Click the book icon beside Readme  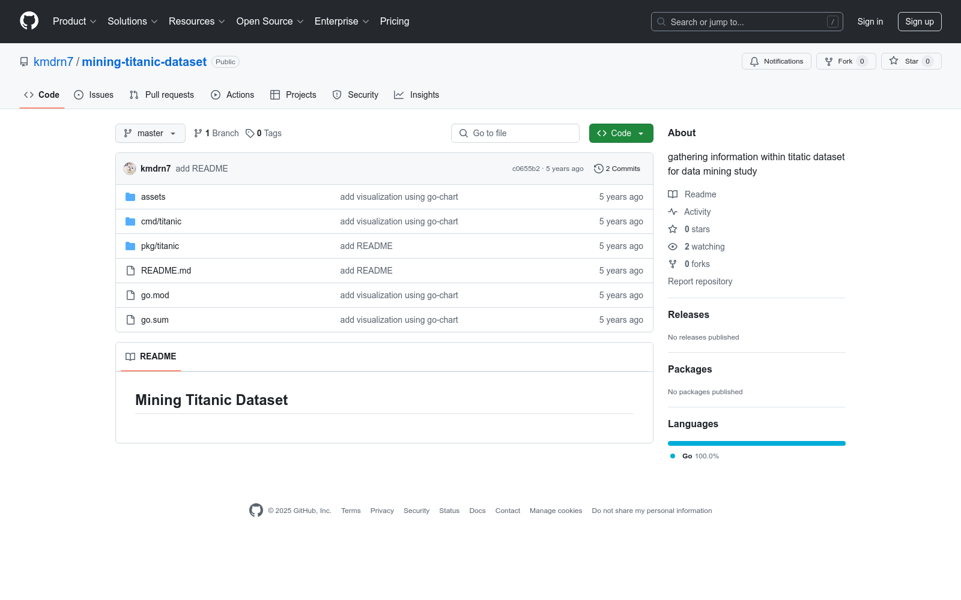click(673, 194)
